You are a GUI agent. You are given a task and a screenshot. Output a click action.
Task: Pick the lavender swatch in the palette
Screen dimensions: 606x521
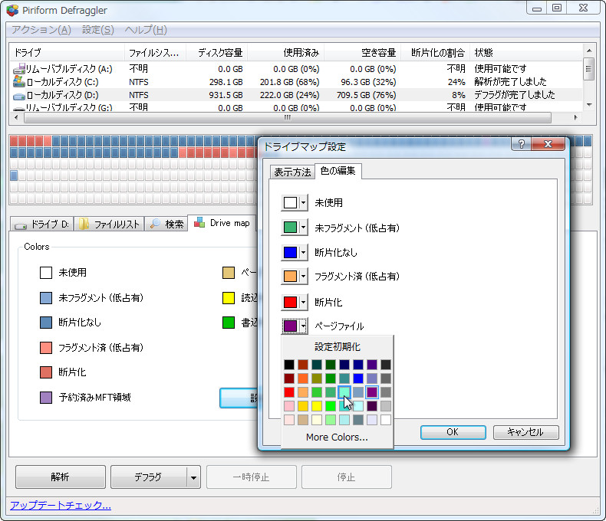coord(372,420)
